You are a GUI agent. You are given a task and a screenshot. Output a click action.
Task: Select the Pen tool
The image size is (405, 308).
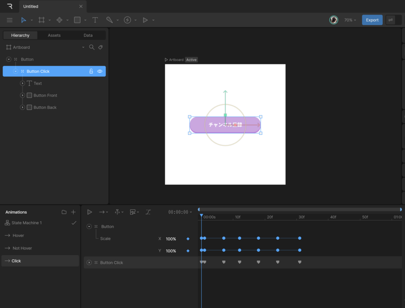pos(109,20)
